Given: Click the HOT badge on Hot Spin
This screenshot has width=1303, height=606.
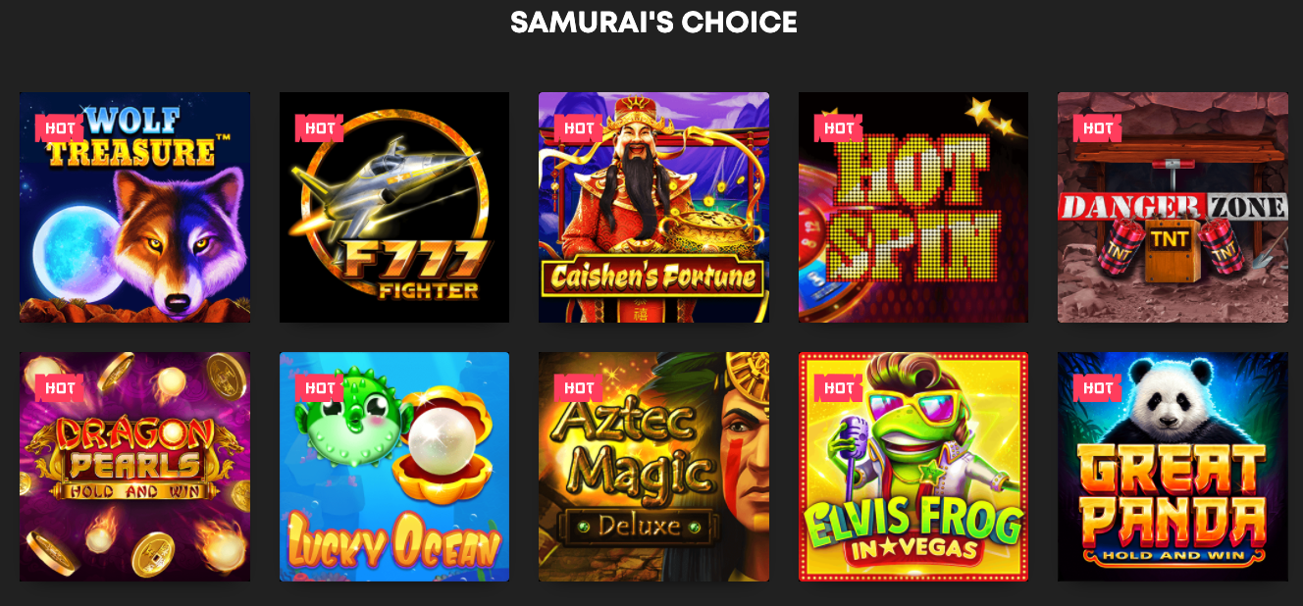Looking at the screenshot, I should point(838,128).
